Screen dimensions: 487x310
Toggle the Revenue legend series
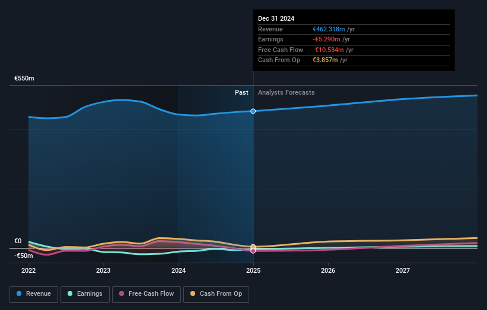pyautogui.click(x=34, y=294)
